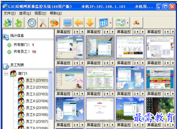Open the green text webpage screen thumbnail
Image resolution: width=177 pixels, height=129 pixels.
pos(100,78)
